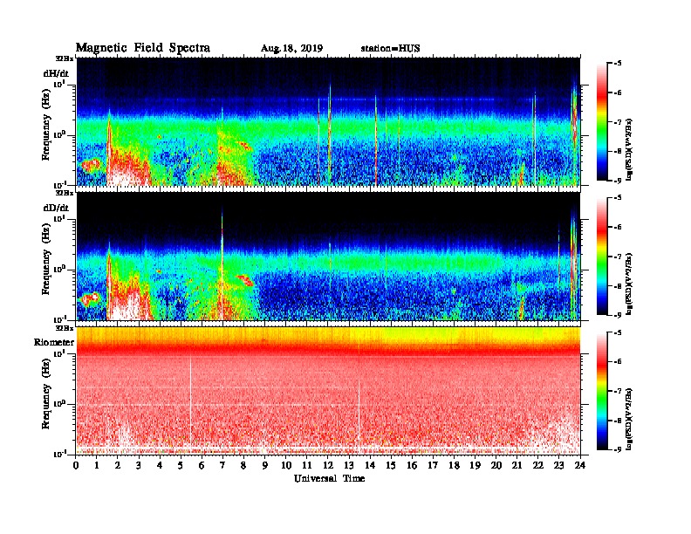Click x-axis hour tick label "18"
The image size is (691, 534).
pyautogui.click(x=454, y=465)
